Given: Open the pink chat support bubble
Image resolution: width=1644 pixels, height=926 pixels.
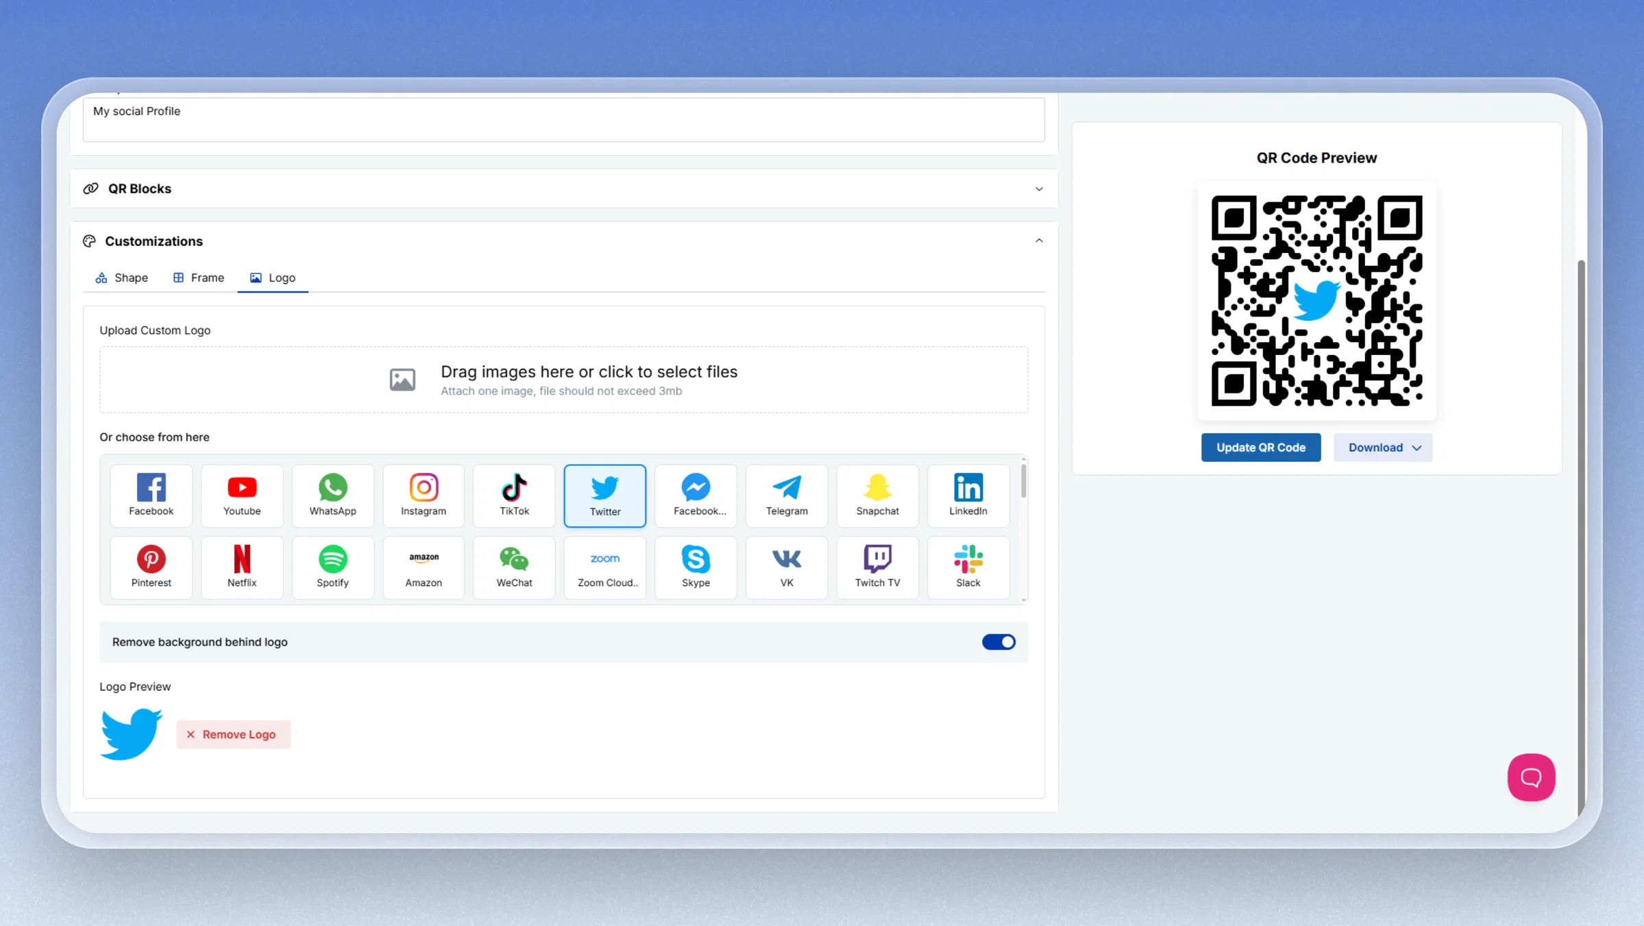Looking at the screenshot, I should click(x=1531, y=777).
